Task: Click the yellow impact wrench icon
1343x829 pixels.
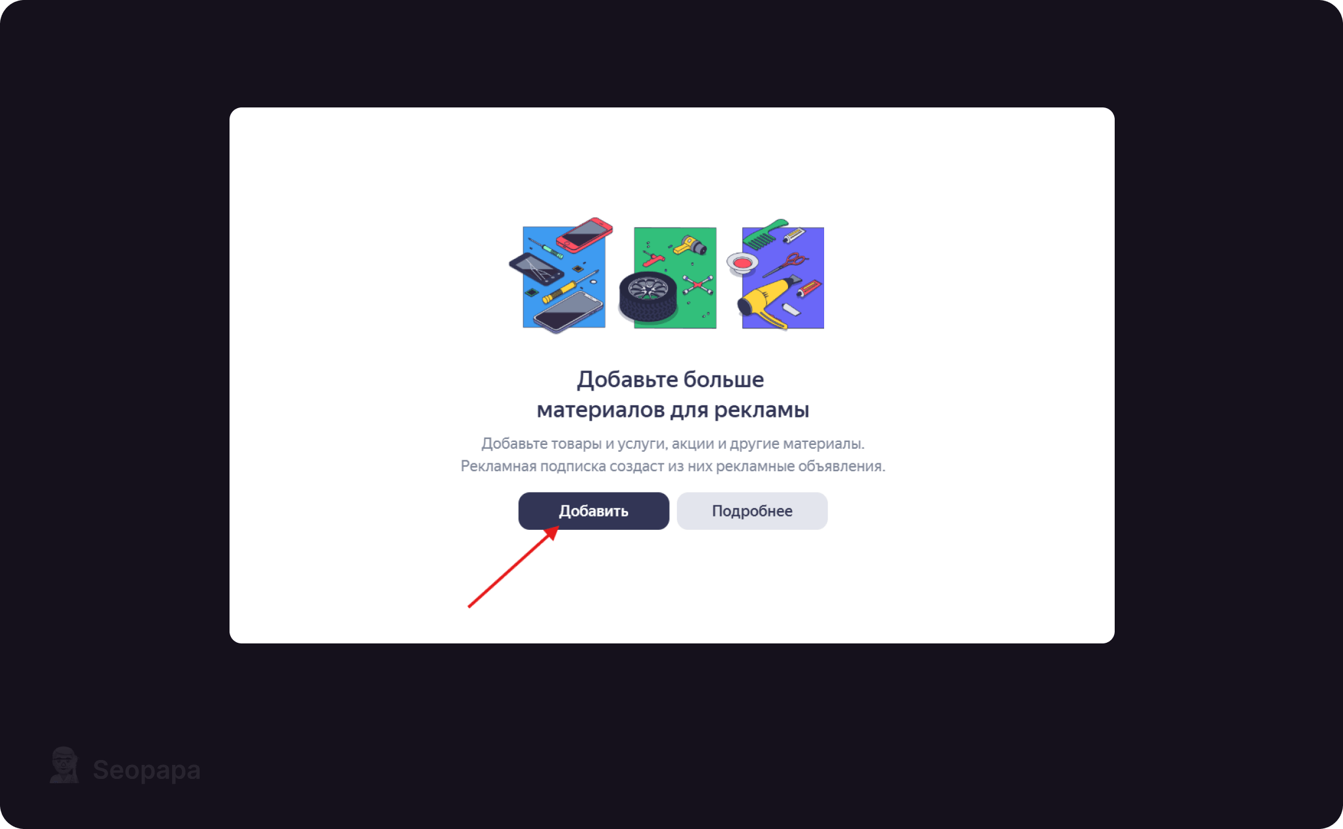Action: click(x=689, y=245)
